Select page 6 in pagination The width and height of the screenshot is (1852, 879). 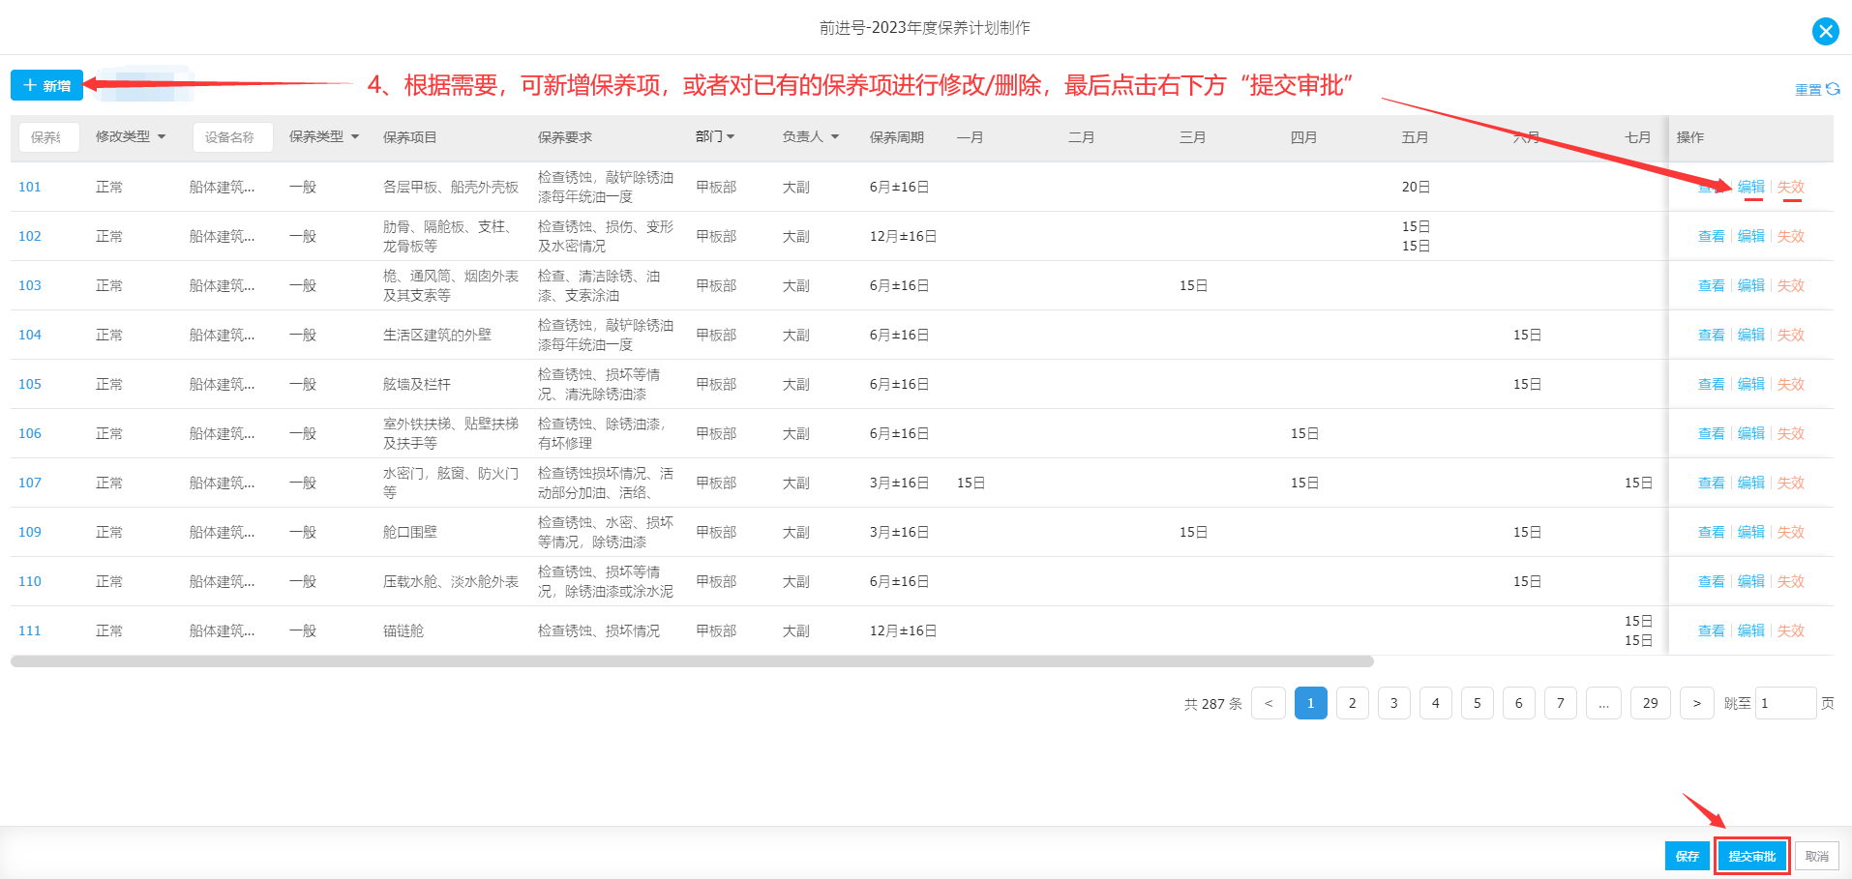(1519, 703)
